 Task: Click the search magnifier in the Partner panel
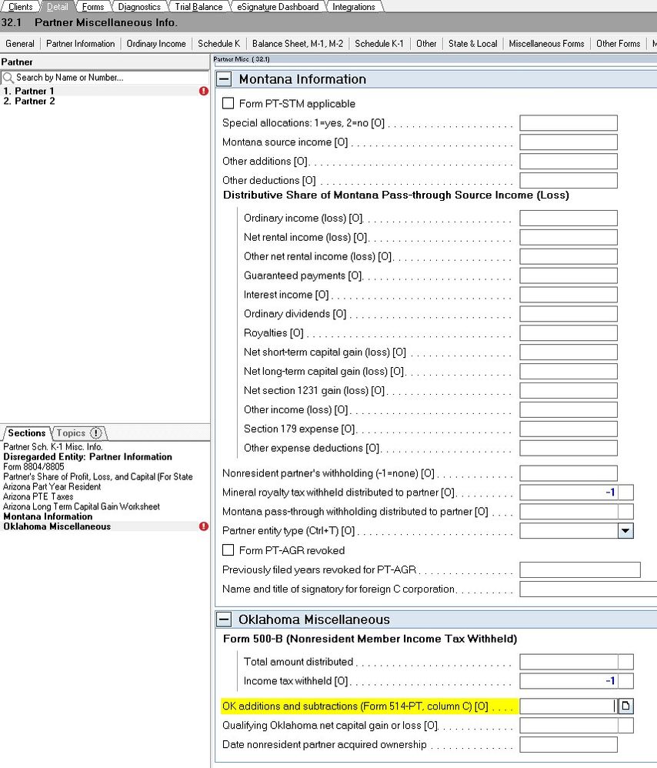tap(7, 77)
